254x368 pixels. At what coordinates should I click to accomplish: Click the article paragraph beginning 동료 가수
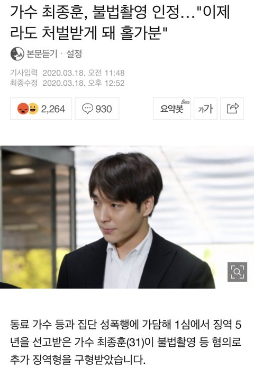(x=126, y=342)
